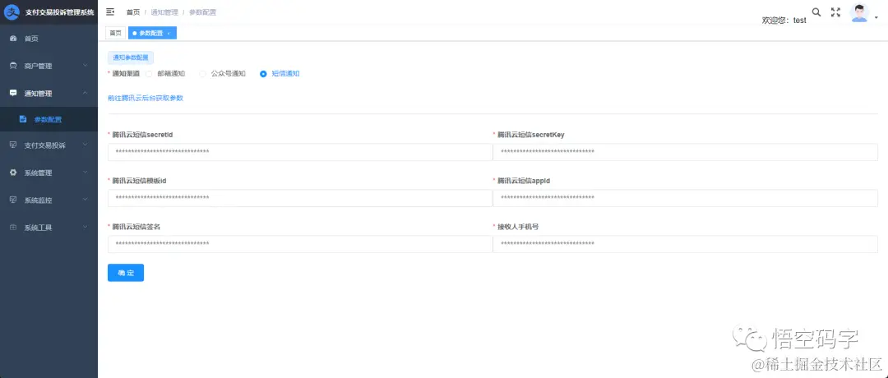Switch to the 参数配置 page tab
888x378 pixels.
click(152, 34)
